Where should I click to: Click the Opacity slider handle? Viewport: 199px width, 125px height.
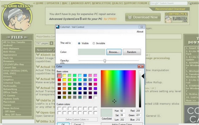[105, 61]
